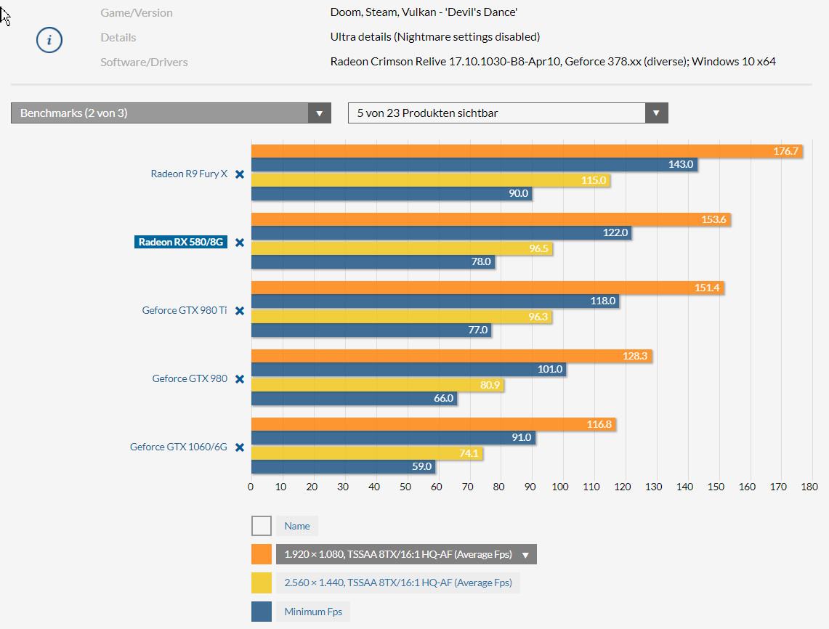Click the 91.0 blue bar for GTX 1060

393,437
